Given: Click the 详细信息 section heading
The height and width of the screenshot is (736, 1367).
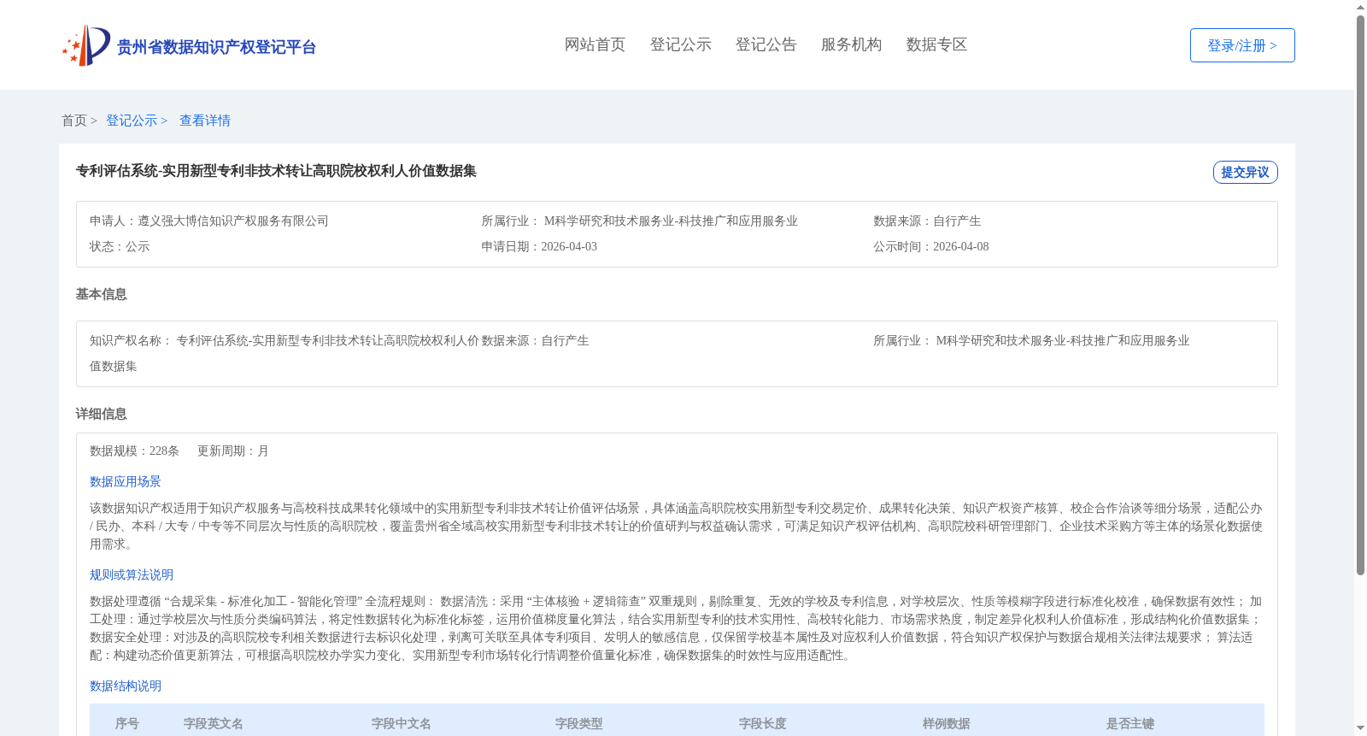Looking at the screenshot, I should (101, 414).
